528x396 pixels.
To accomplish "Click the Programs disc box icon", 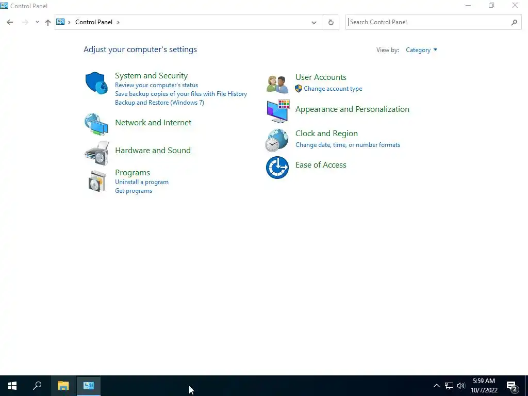I will 97,181.
